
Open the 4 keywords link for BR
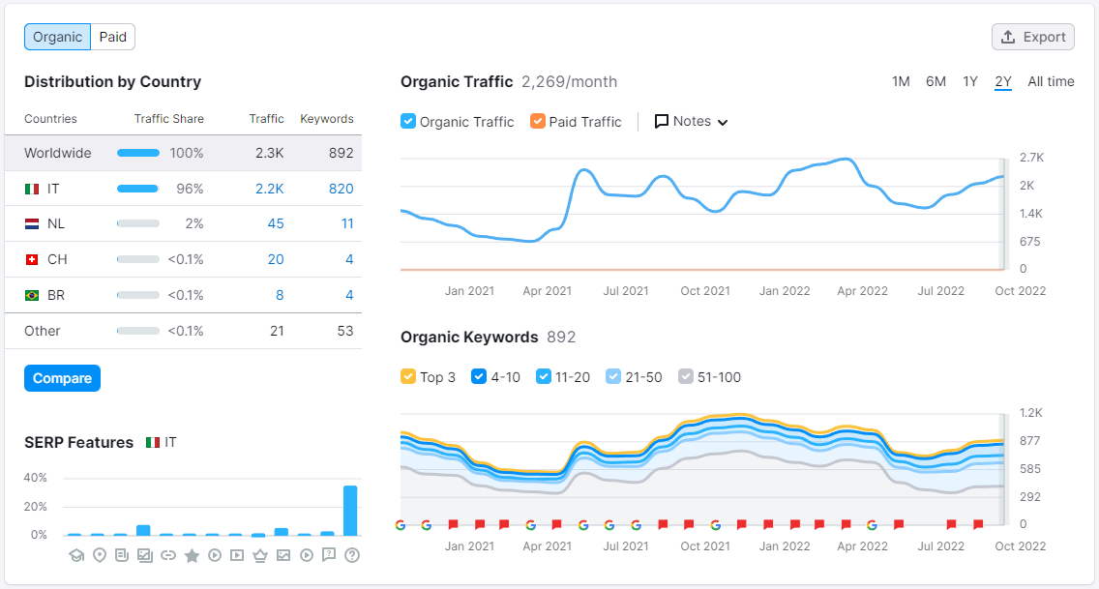click(x=349, y=296)
